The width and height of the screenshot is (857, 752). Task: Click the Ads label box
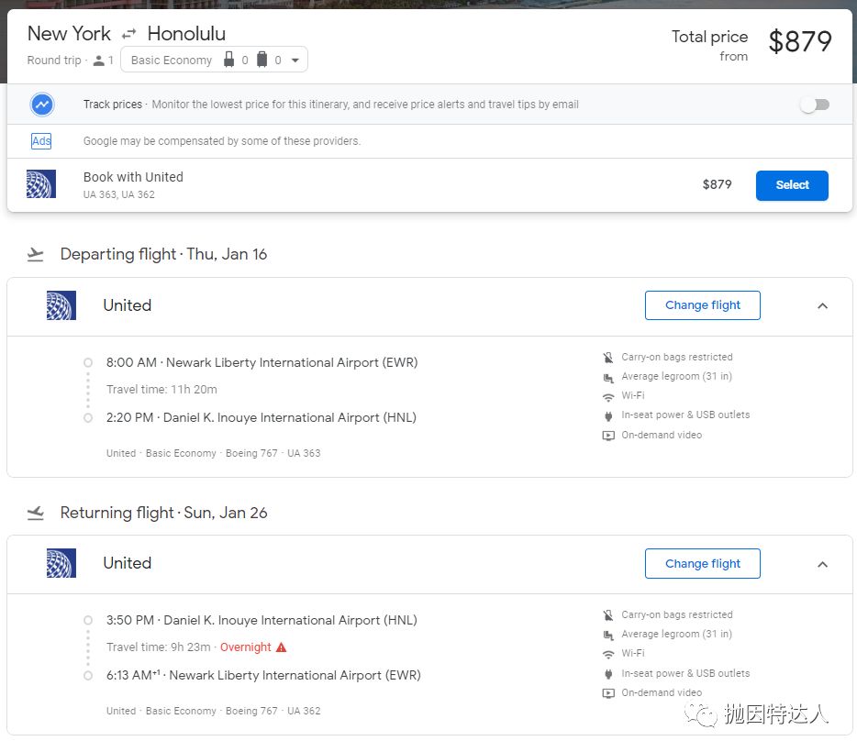[x=41, y=141]
